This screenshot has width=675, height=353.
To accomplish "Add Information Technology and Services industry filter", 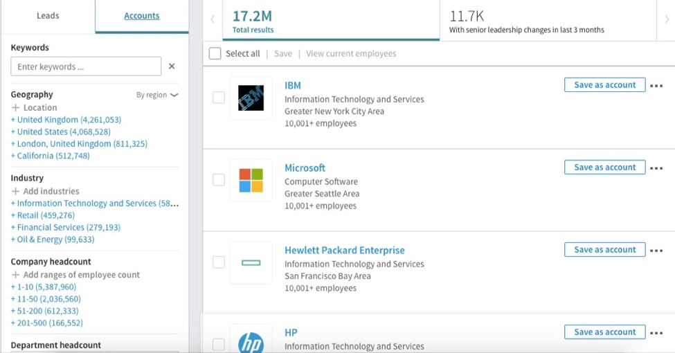I will click(95, 203).
